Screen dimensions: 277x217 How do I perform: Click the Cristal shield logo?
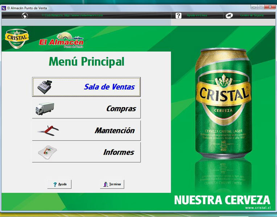tap(17, 39)
